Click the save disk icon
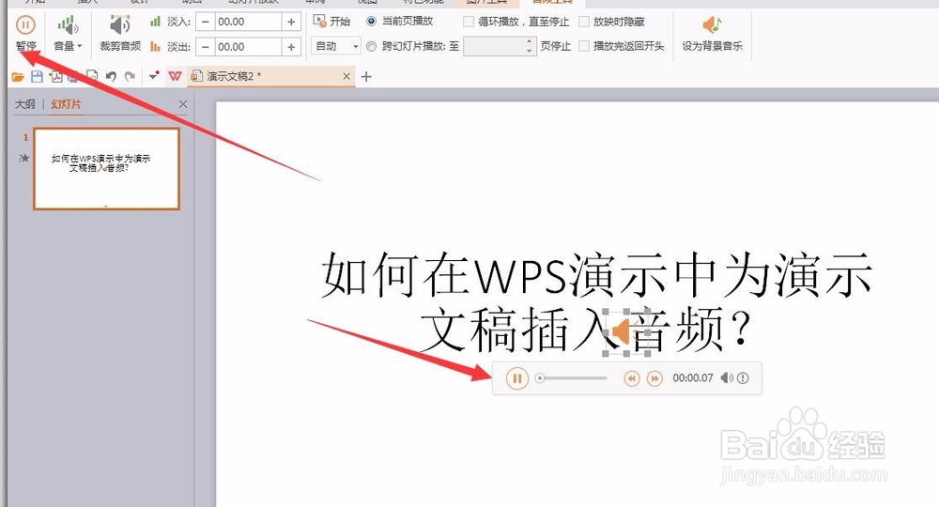Viewport: 939px width, 507px height. 37,77
